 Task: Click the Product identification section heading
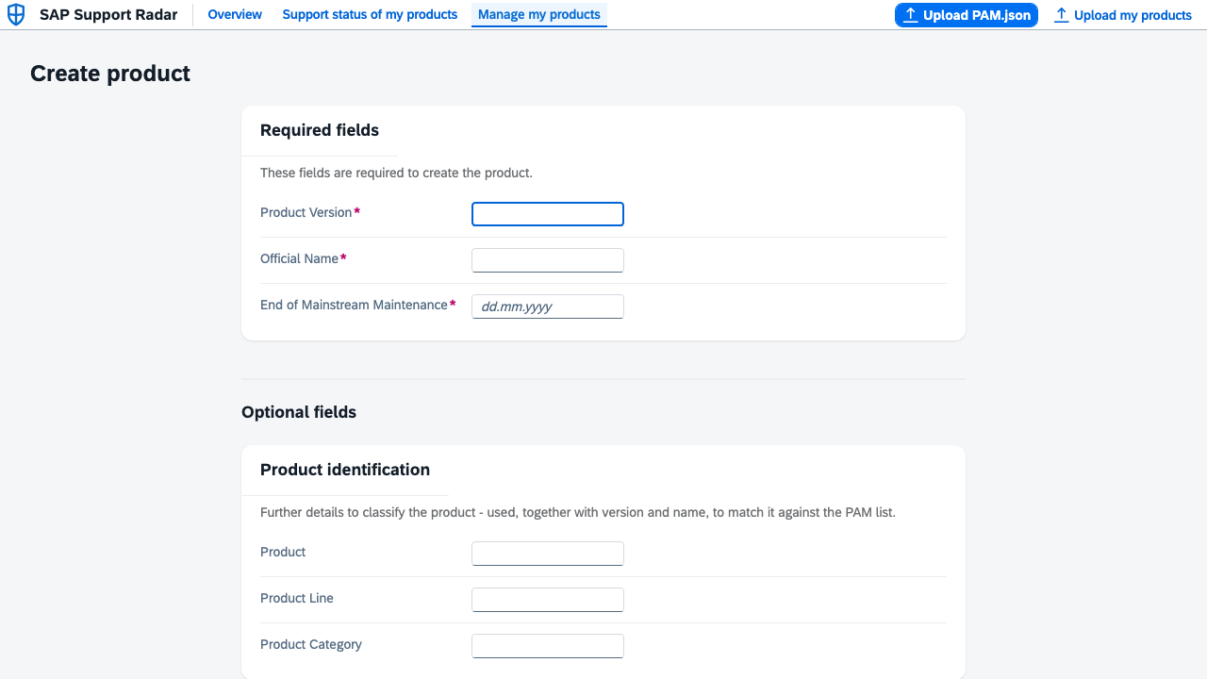pyautogui.click(x=345, y=470)
